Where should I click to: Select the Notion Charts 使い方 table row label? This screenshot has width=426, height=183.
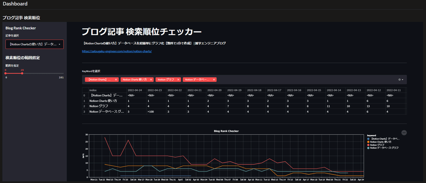107,101
